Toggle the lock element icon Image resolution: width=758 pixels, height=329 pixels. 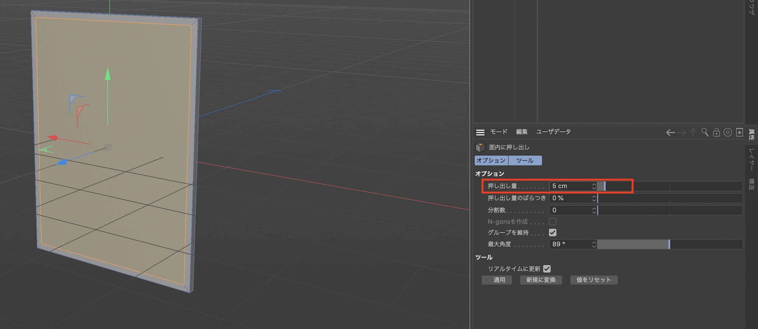716,132
